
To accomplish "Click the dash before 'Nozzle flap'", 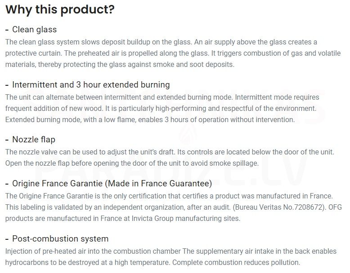I will tap(7, 140).
